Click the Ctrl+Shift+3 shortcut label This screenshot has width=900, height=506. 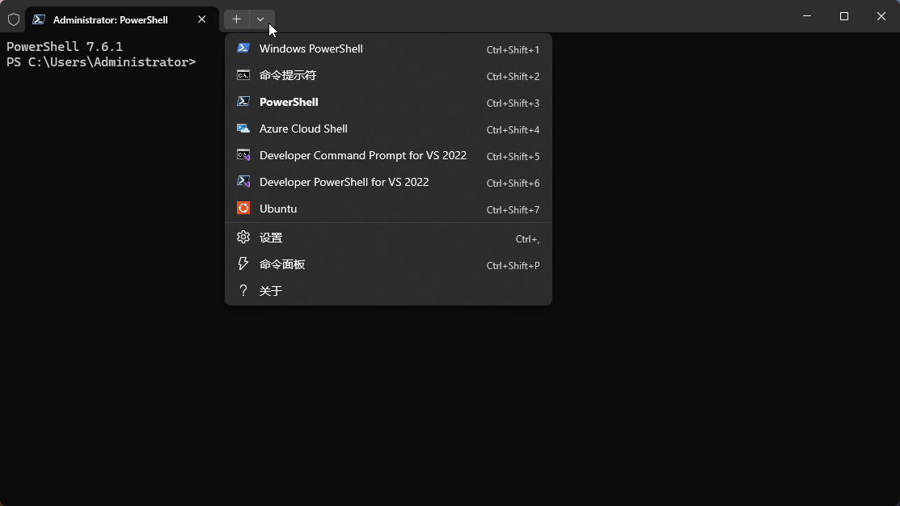tap(513, 103)
